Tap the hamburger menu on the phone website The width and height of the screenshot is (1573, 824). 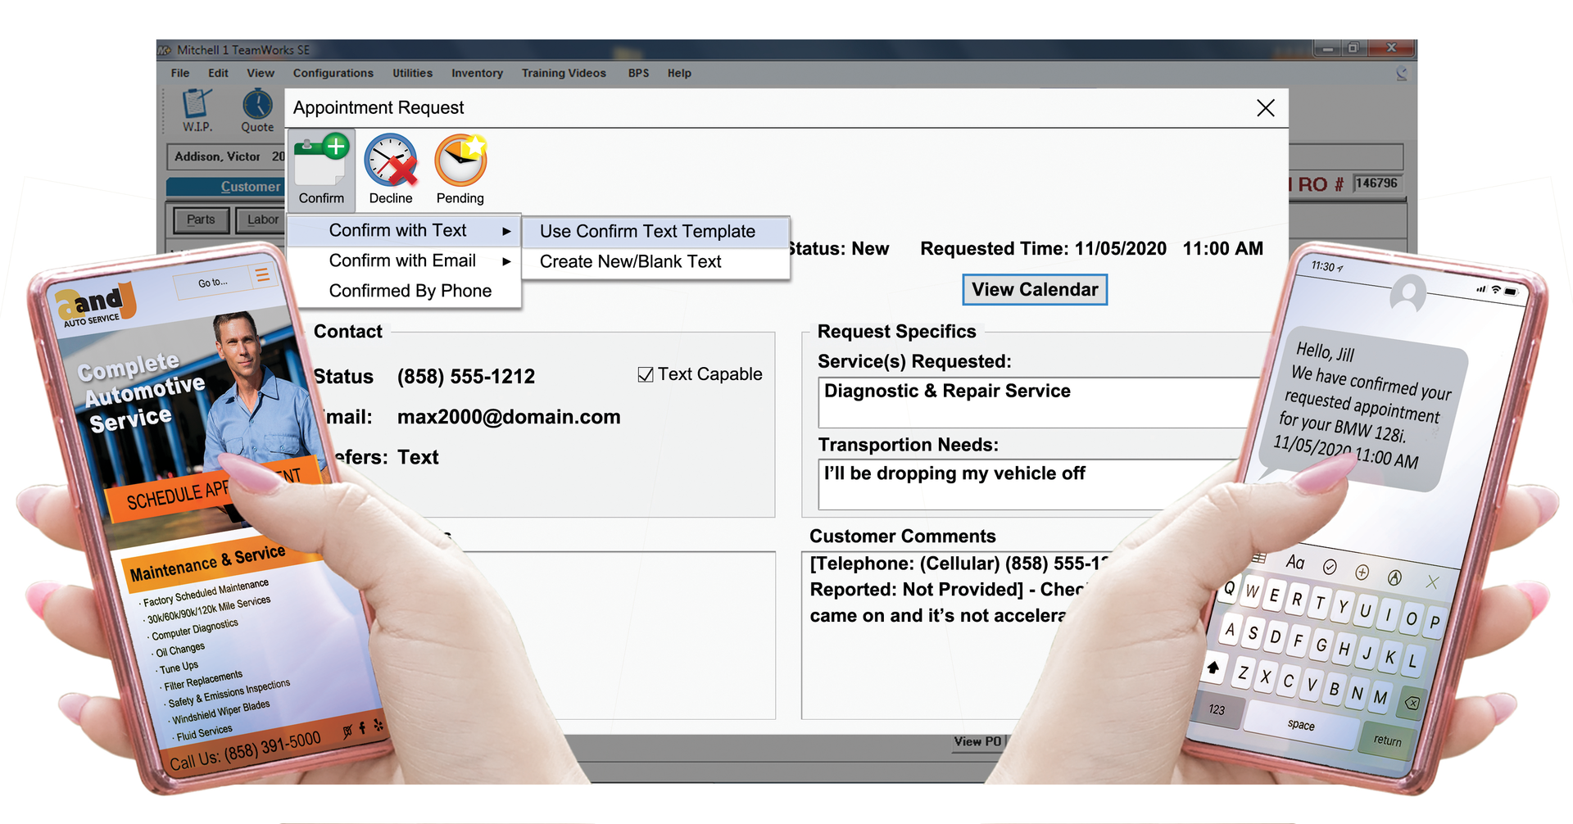263,276
